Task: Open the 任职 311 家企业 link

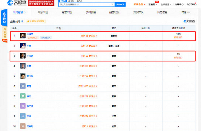Action: [88, 106]
